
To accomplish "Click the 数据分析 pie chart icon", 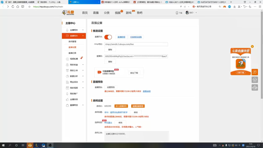I will (x=67, y=76).
